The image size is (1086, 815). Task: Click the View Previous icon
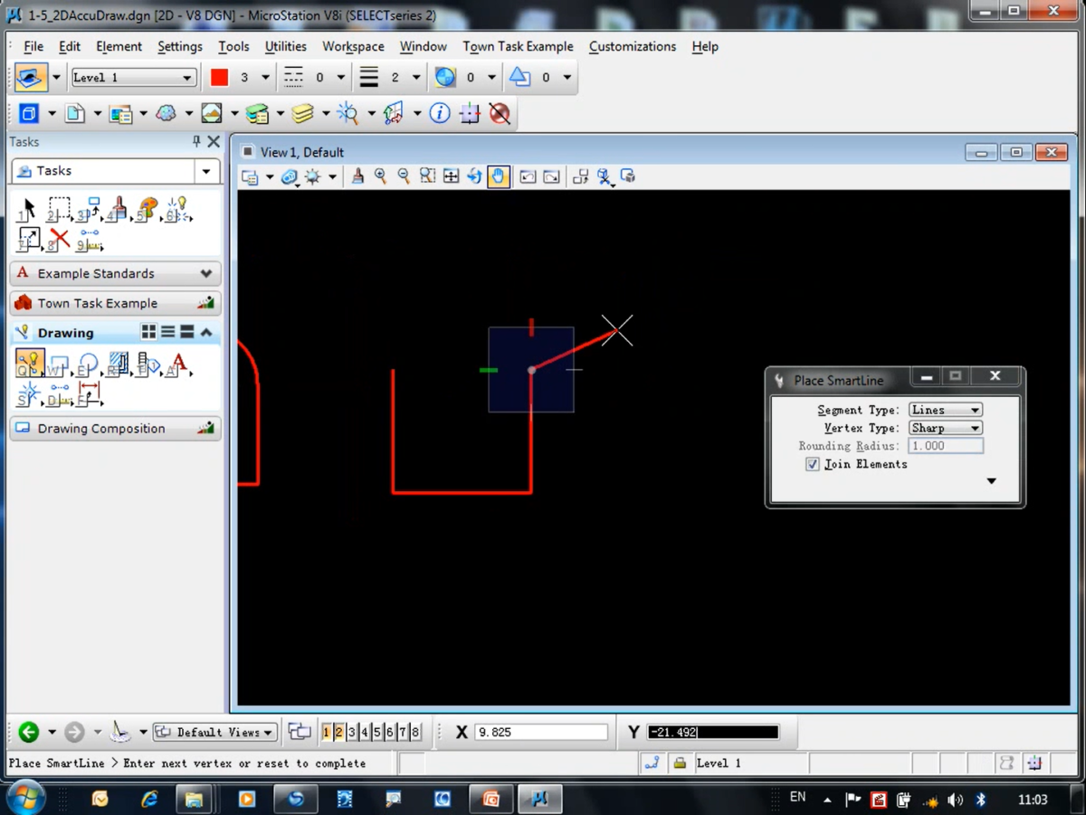(528, 176)
